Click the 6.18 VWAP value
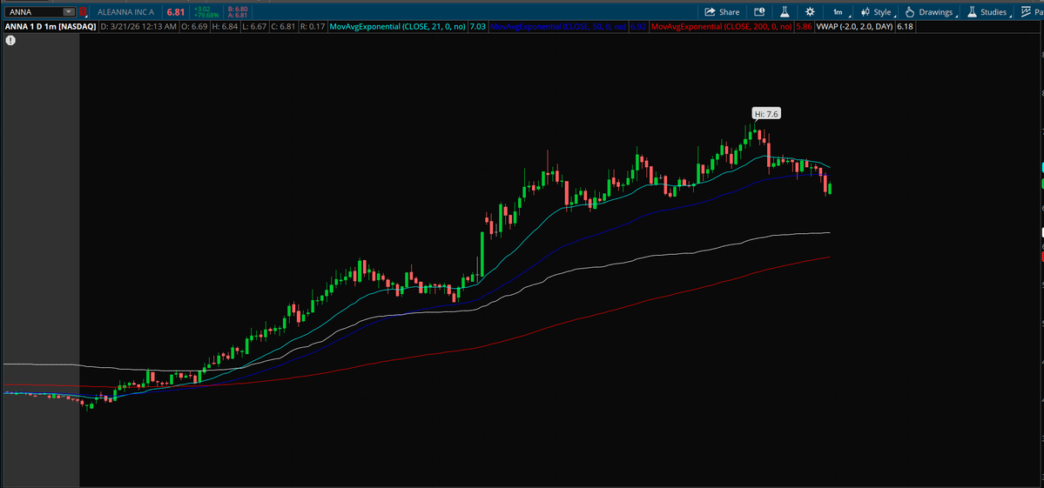Viewport: 1044px width, 488px height. (904, 27)
